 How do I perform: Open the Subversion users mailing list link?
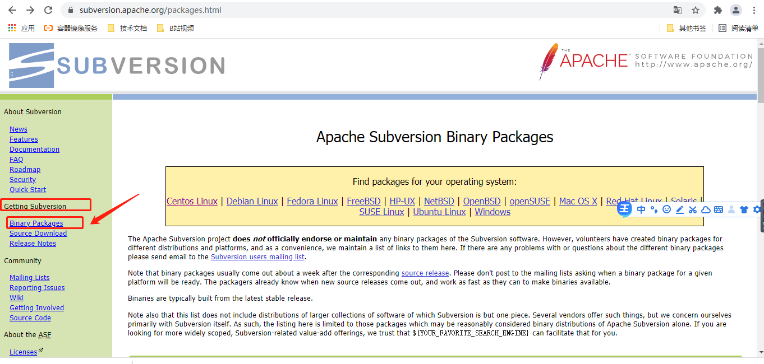click(x=257, y=256)
